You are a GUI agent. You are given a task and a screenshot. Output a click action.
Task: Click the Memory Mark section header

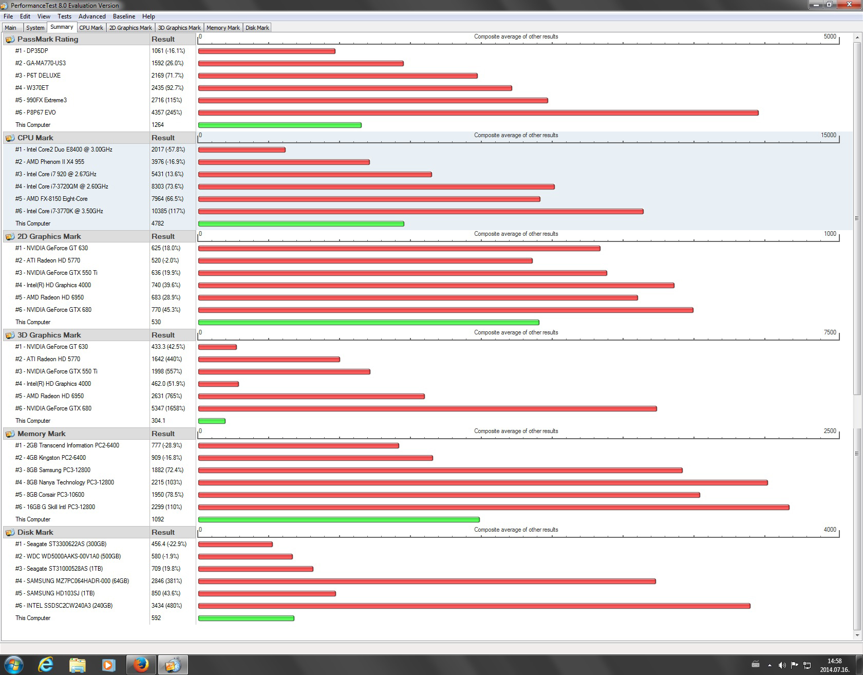76,434
